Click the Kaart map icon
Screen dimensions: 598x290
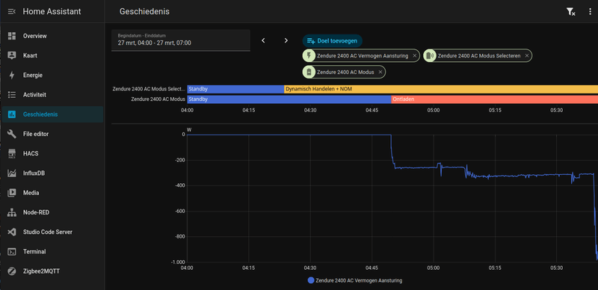pos(12,55)
